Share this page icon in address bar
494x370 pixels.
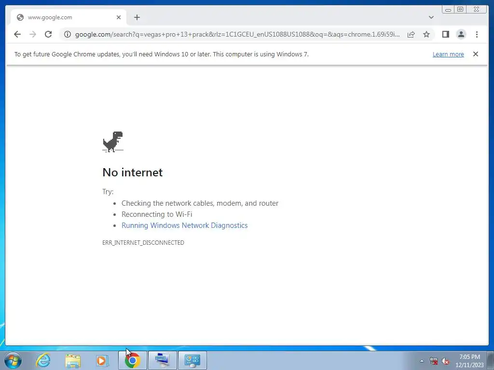pyautogui.click(x=411, y=34)
